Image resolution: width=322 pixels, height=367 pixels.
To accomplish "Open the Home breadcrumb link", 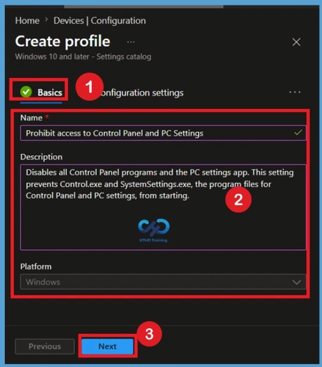I will pyautogui.click(x=27, y=21).
